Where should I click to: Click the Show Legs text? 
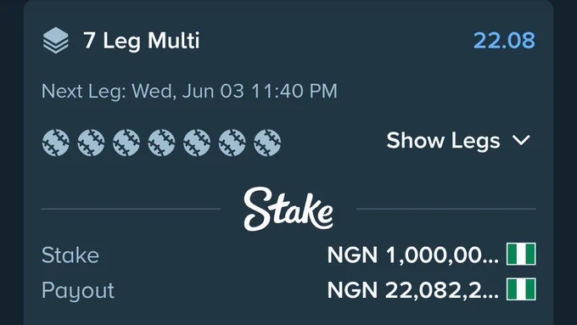coord(443,141)
